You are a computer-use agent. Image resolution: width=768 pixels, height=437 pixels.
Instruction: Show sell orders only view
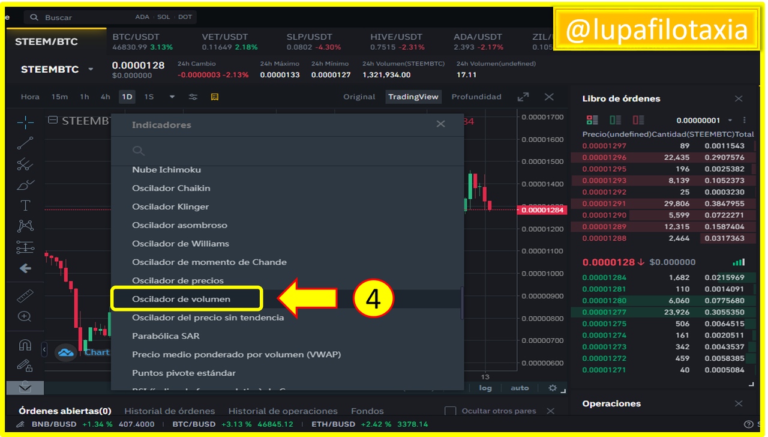click(638, 120)
